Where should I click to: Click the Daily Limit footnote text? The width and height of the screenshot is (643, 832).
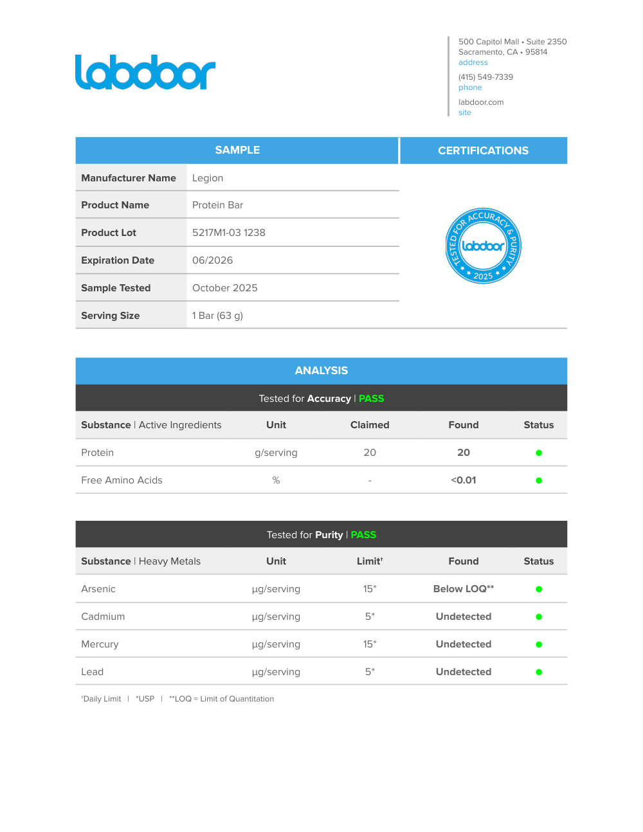pyautogui.click(x=102, y=699)
